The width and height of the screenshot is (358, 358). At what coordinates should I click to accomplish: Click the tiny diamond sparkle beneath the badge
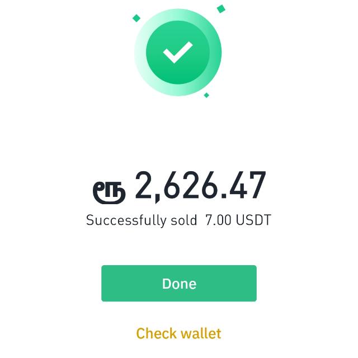pyautogui.click(x=206, y=95)
